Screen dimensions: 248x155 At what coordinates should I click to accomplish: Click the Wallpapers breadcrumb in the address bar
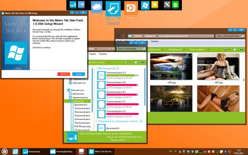click(150, 36)
